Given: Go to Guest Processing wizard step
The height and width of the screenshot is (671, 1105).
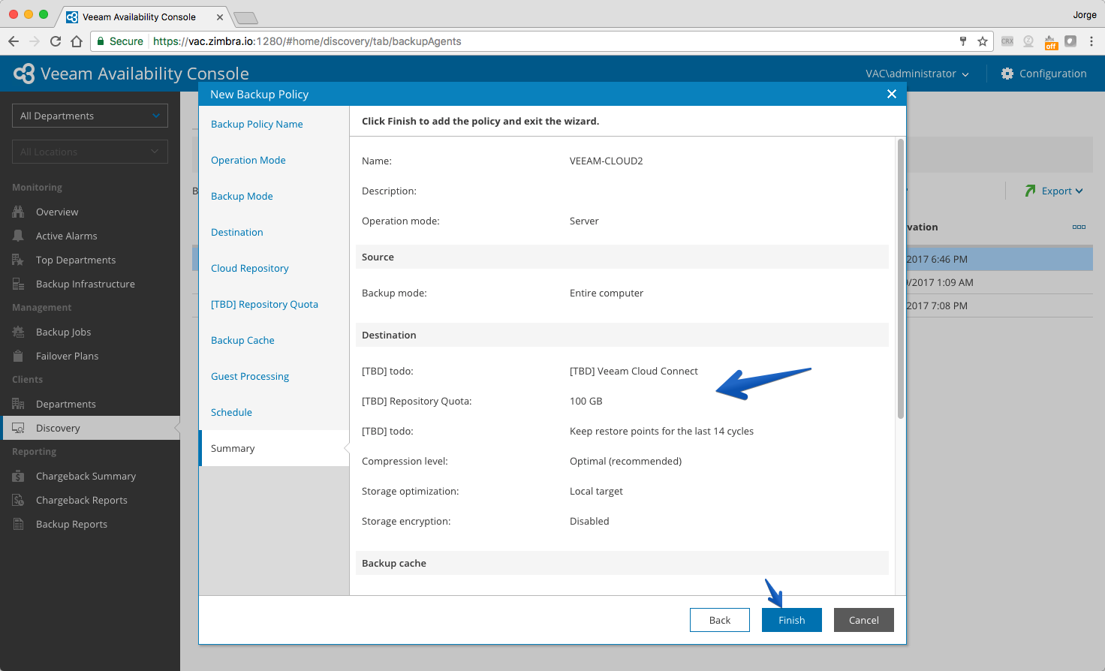Looking at the screenshot, I should 249,376.
